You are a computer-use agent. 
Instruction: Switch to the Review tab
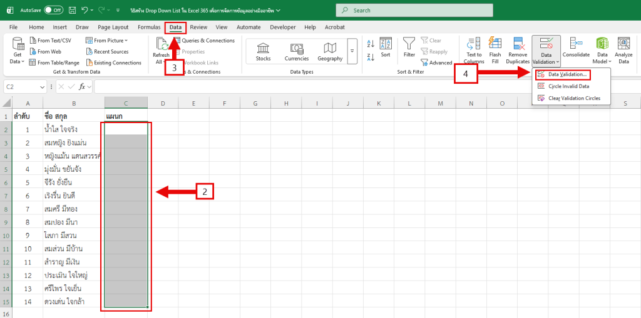(198, 27)
